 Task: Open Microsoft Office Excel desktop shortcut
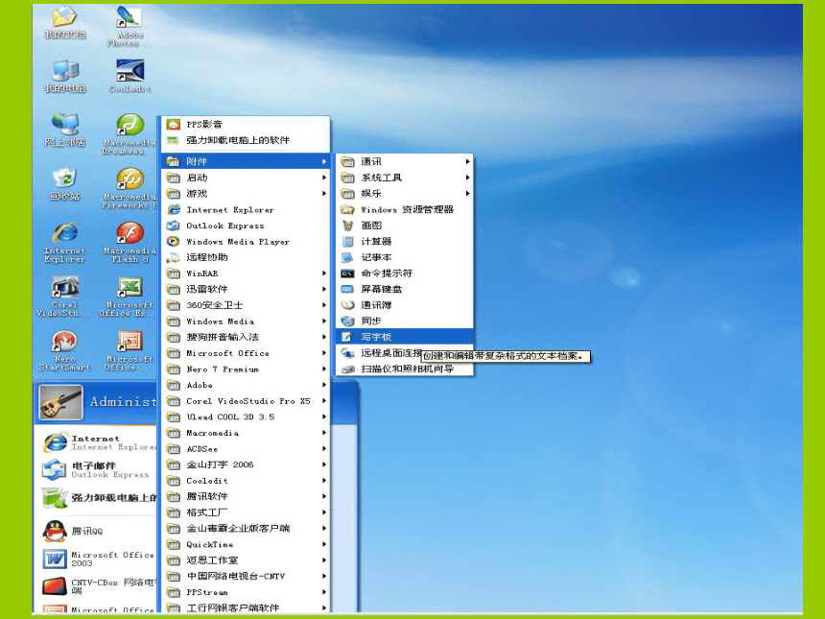click(x=128, y=297)
